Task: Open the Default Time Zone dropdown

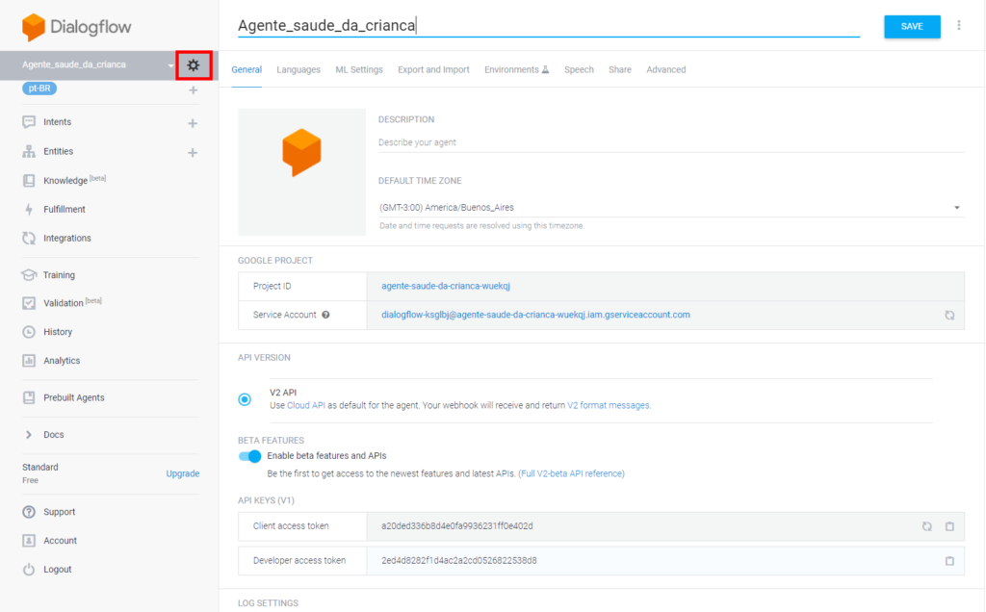Action: coord(956,206)
